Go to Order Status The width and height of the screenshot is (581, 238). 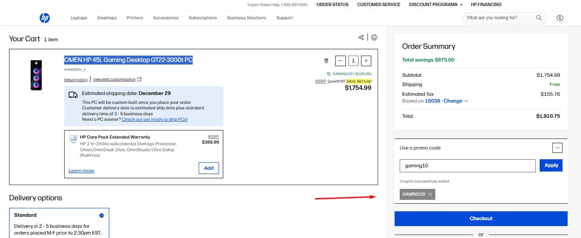tap(332, 5)
